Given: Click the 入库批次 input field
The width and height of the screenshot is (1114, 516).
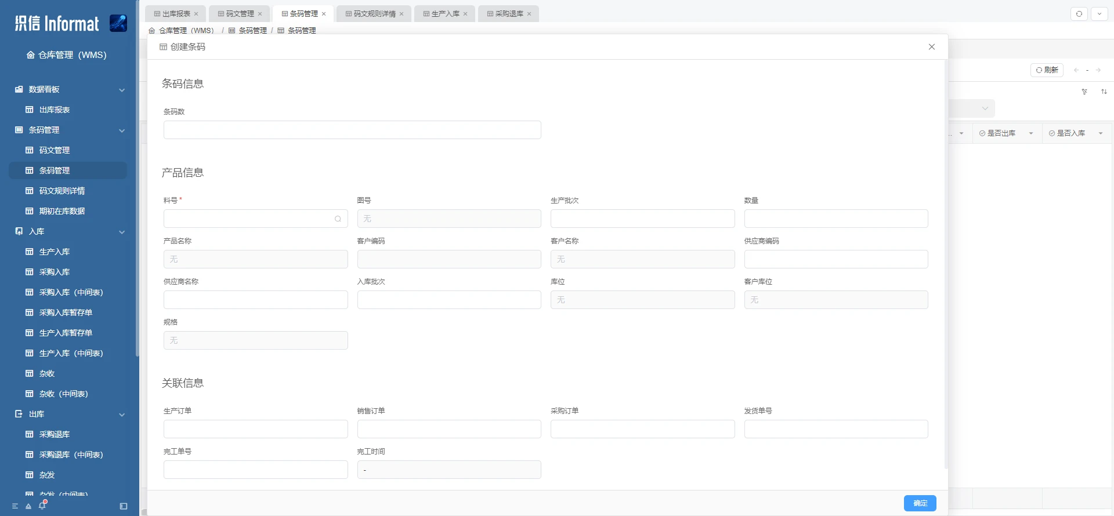Looking at the screenshot, I should point(449,300).
